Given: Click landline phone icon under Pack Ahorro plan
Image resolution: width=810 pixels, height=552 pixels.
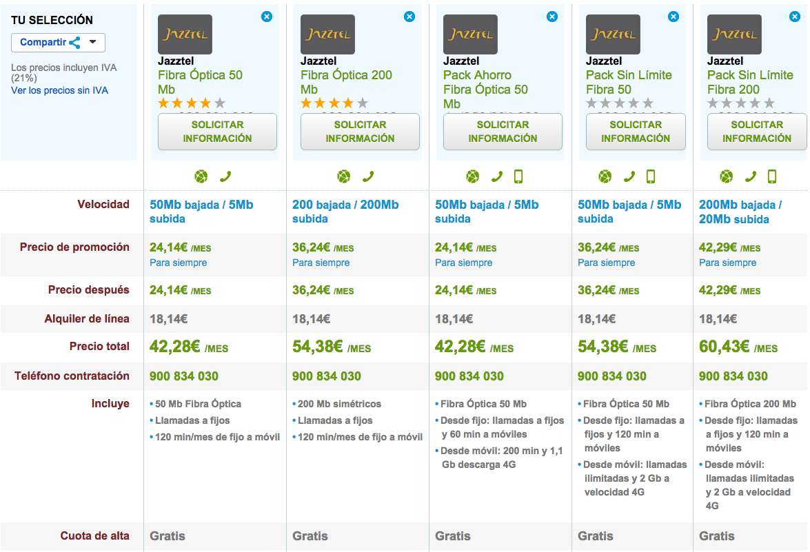Looking at the screenshot, I should pos(496,176).
